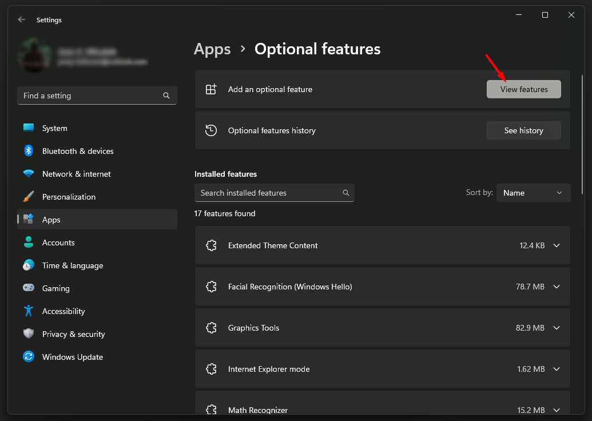
Task: Open Gaming settings
Action: coord(97,288)
